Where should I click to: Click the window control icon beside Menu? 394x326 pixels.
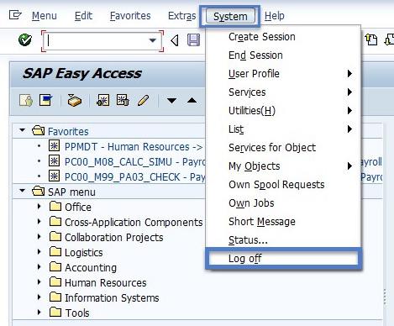coord(15,14)
